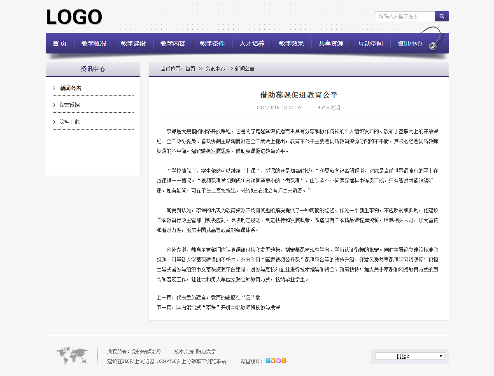The image size is (494, 376).
Task: Click the LOGO image in header
Action: [x=74, y=17]
